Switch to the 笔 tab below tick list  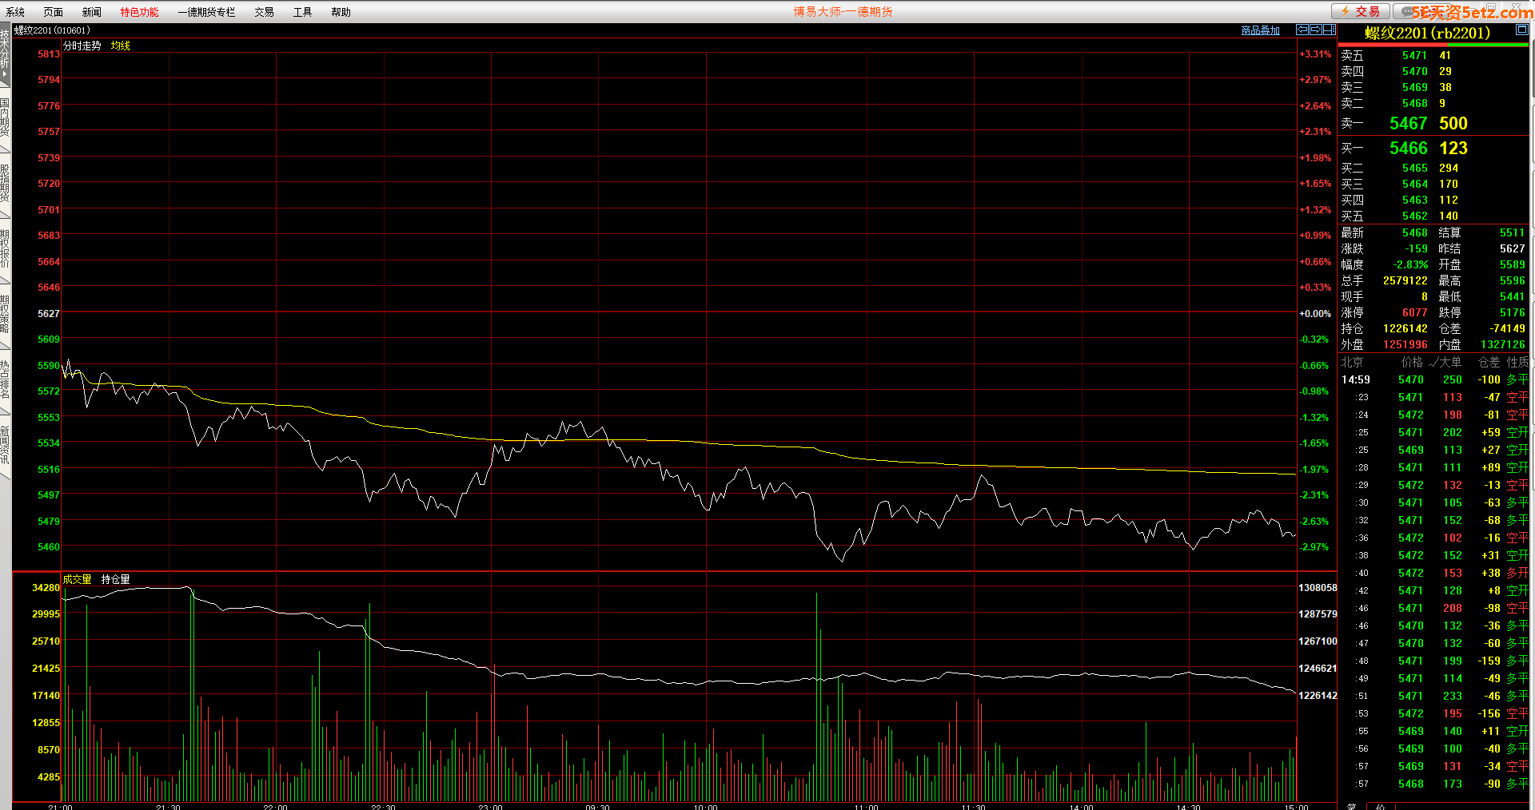click(x=1351, y=805)
